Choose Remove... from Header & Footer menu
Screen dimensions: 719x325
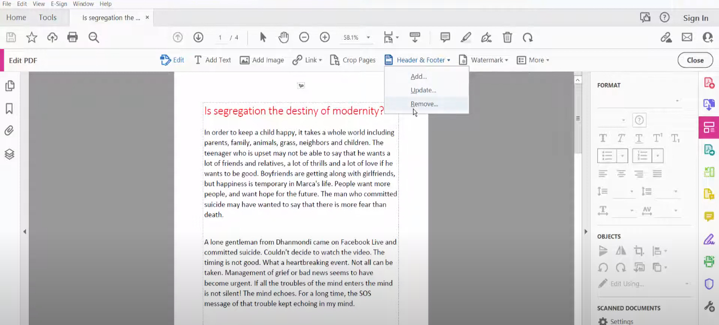(424, 104)
